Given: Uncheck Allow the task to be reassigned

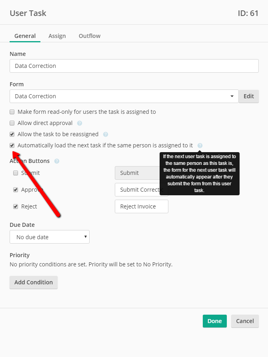Looking at the screenshot, I should (12, 134).
